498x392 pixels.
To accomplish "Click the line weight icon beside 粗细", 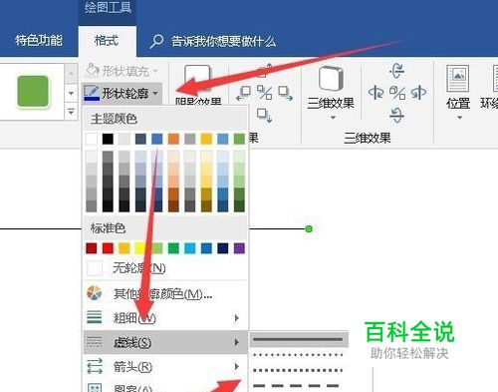I will click(95, 317).
